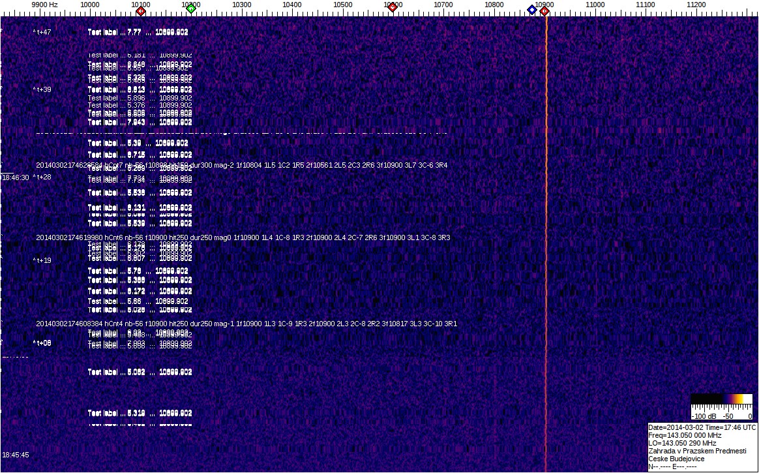Click the red diamond marker at 10600 Hz
759x473 pixels.
pyautogui.click(x=392, y=8)
